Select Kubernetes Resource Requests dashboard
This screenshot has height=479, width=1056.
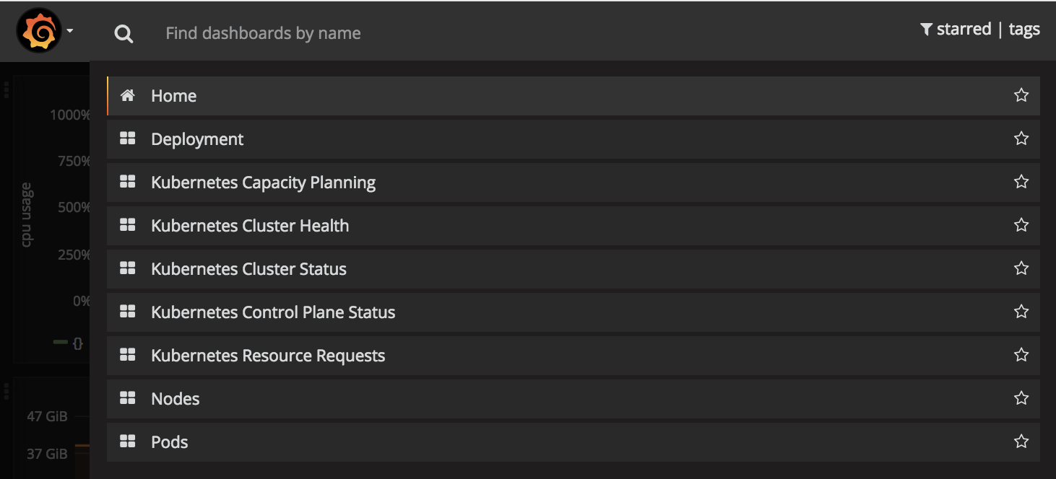click(268, 356)
